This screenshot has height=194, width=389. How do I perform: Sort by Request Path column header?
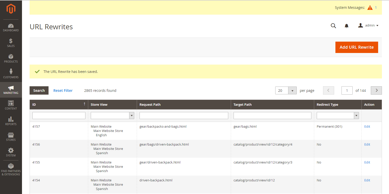[184, 104]
